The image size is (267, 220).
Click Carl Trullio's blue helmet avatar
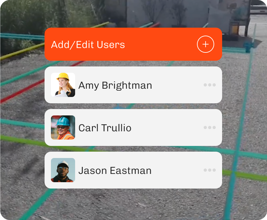coord(63,127)
